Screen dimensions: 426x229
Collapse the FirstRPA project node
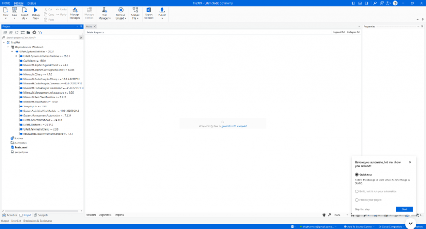point(4,42)
